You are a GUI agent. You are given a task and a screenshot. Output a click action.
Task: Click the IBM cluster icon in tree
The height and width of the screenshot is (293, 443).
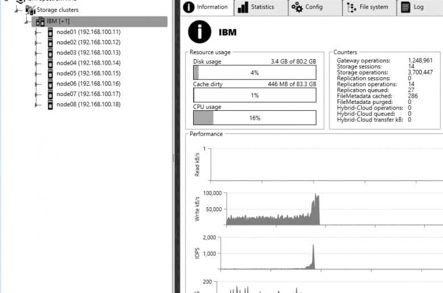(40, 22)
